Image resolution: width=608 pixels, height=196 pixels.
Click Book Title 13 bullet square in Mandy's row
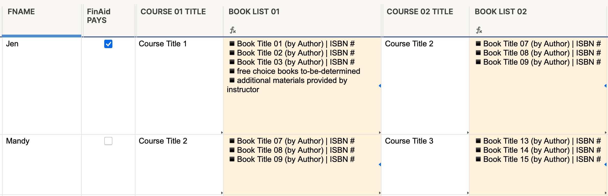coord(478,141)
